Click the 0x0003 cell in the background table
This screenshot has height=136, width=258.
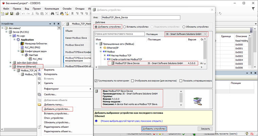point(239,56)
